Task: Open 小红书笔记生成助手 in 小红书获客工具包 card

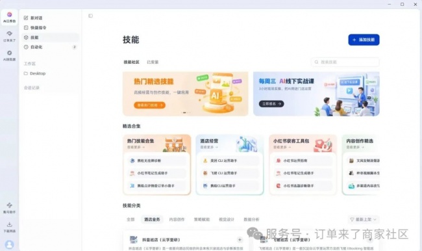Action: point(303,173)
